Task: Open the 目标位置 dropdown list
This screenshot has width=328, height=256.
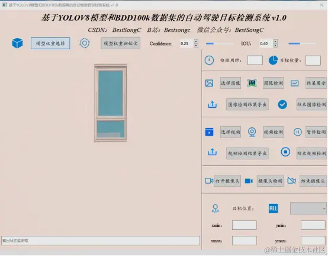Action: pos(308,208)
